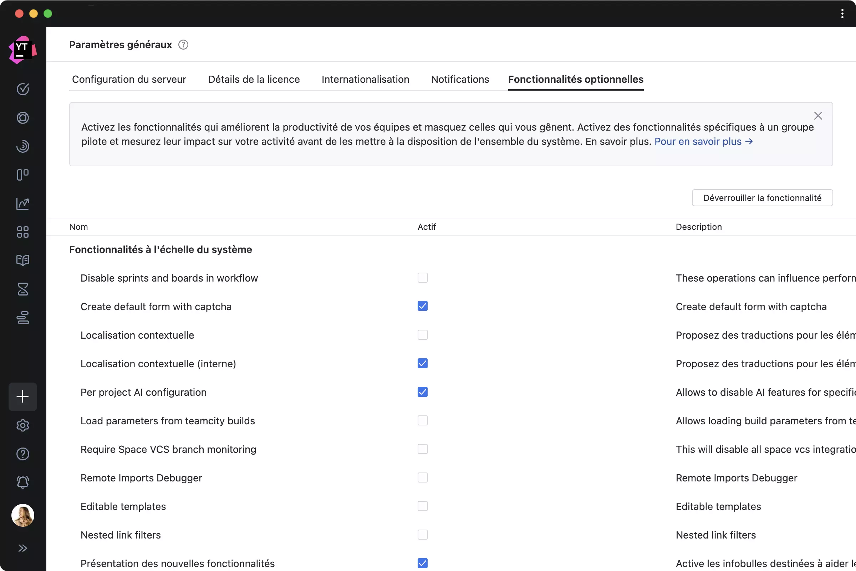Enable the Editable templates checkbox
Image resolution: width=856 pixels, height=571 pixels.
pyautogui.click(x=422, y=506)
